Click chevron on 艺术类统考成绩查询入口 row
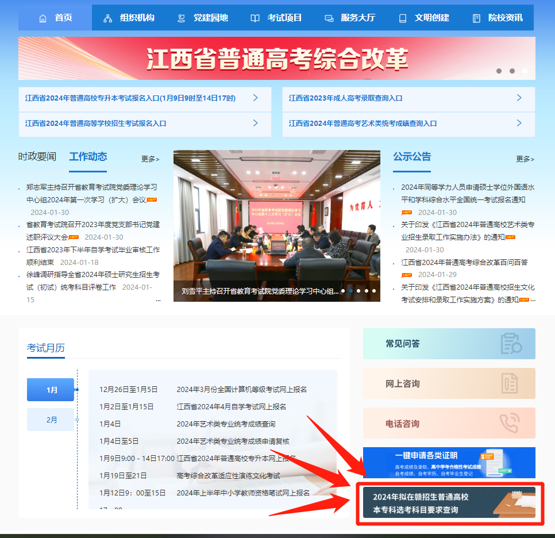Image resolution: width=555 pixels, height=538 pixels. (519, 123)
